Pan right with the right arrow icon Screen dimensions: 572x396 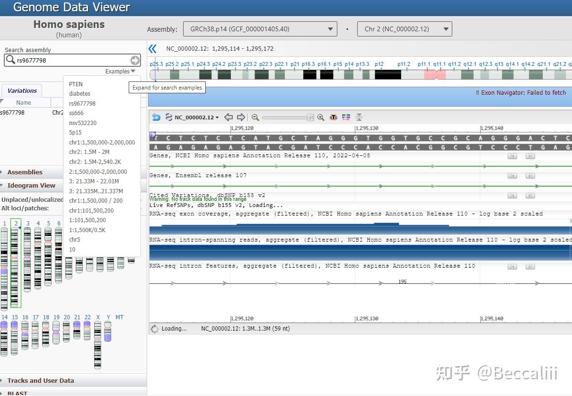click(x=241, y=117)
